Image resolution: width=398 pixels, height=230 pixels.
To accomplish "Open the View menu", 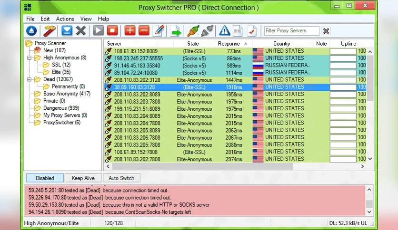I will tap(86, 19).
